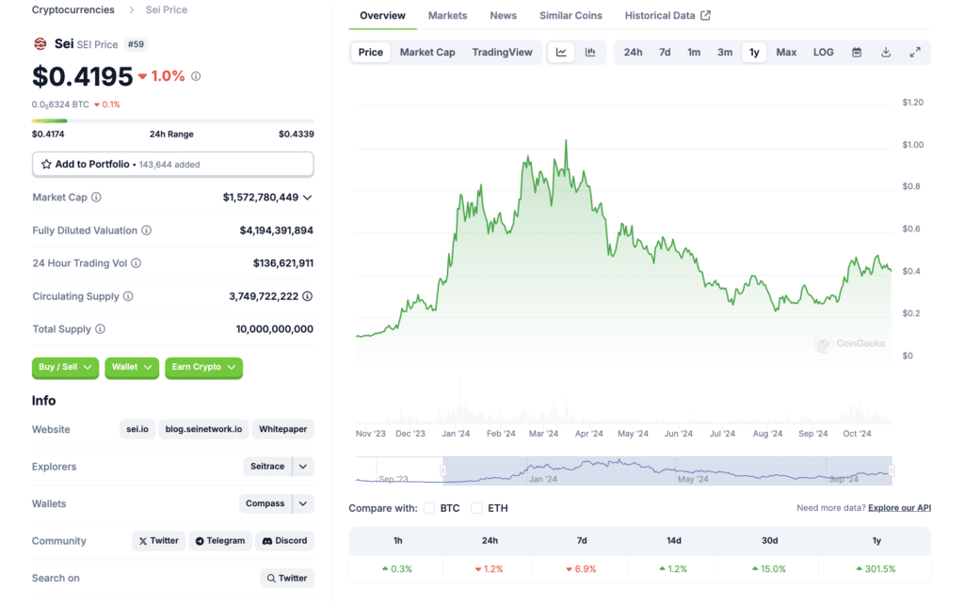Show Fully Diluted Valuation info icon

click(146, 231)
